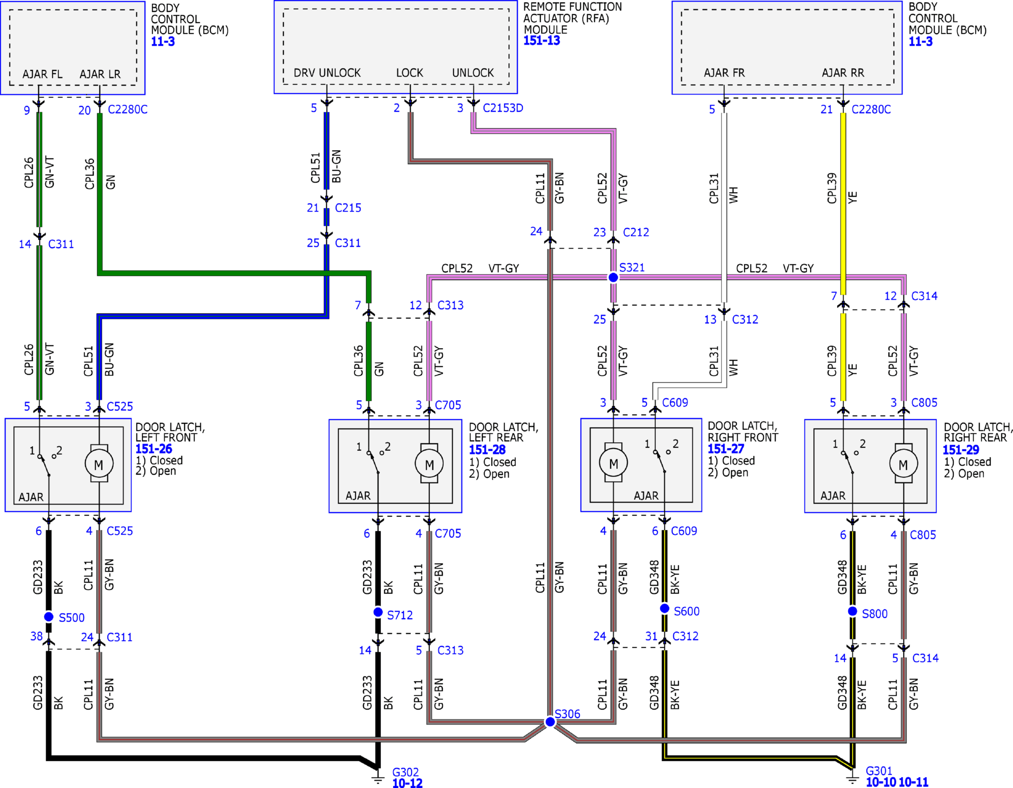The height and width of the screenshot is (788, 1013).
Task: Click the Remote Function Actuator module title
Action: tap(573, 18)
